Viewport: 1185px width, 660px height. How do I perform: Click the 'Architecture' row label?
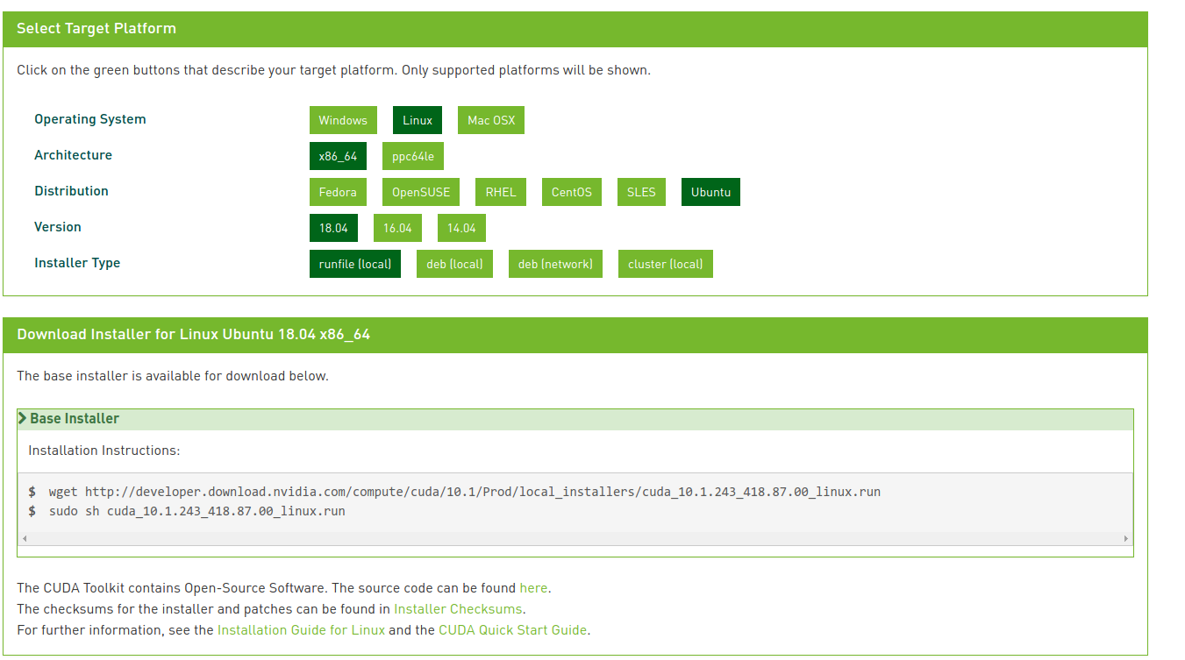tap(73, 155)
